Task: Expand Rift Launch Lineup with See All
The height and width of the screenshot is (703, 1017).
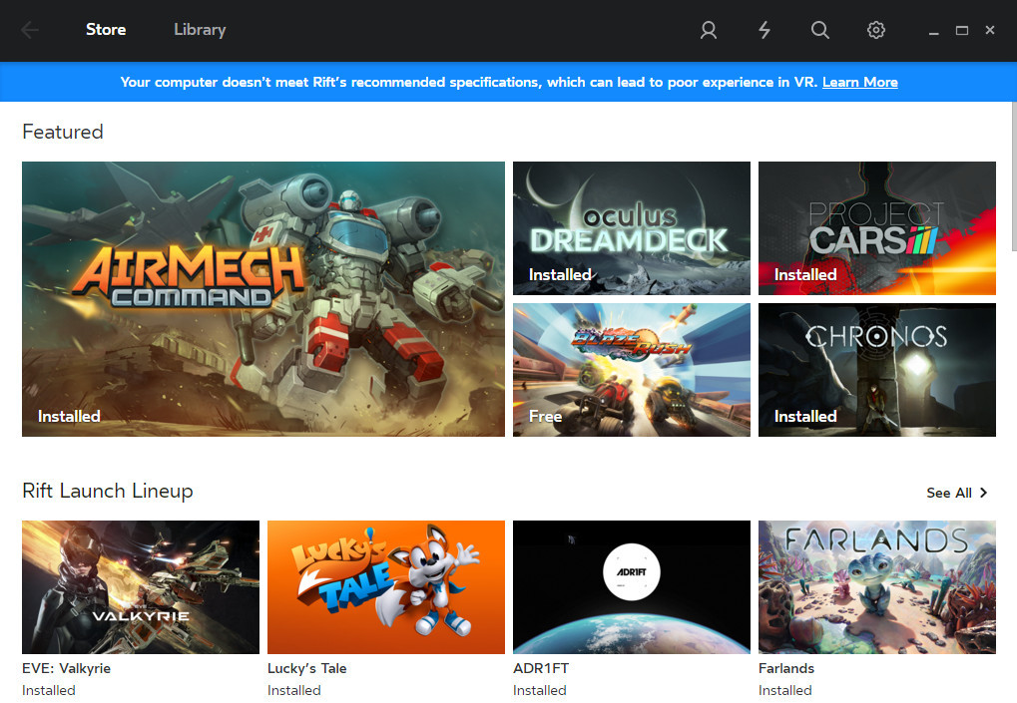Action: pos(956,493)
